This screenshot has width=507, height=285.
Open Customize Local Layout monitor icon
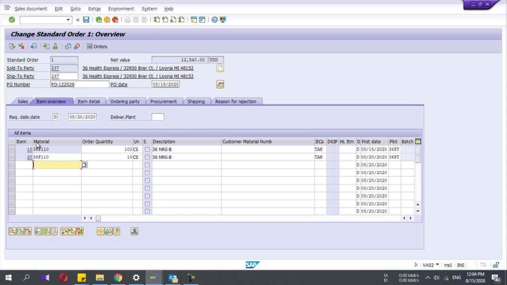point(223,20)
